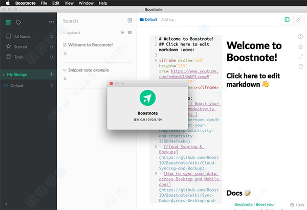Screen dimensions: 307x210
Task: Open sidebar three-dots options menu
Action: tap(51, 22)
